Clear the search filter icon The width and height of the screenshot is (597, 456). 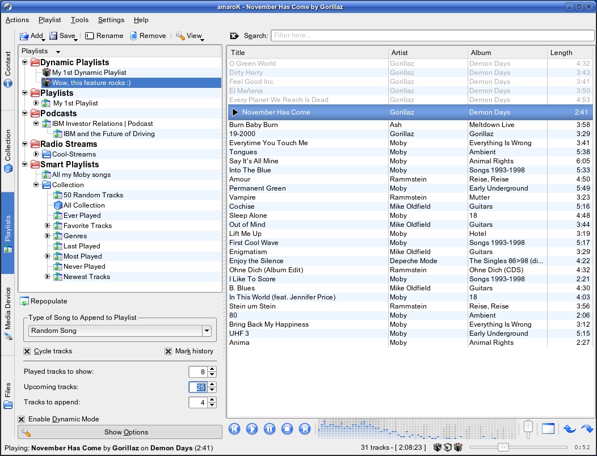234,36
